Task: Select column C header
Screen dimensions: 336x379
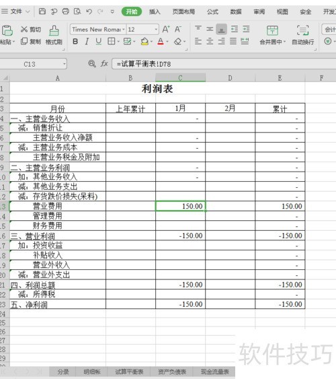Action: [x=180, y=78]
